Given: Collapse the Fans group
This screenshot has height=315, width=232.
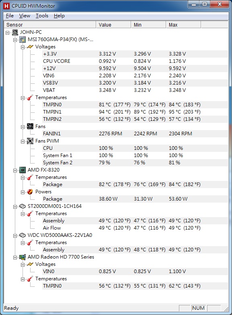Looking at the screenshot, I should [23, 127].
